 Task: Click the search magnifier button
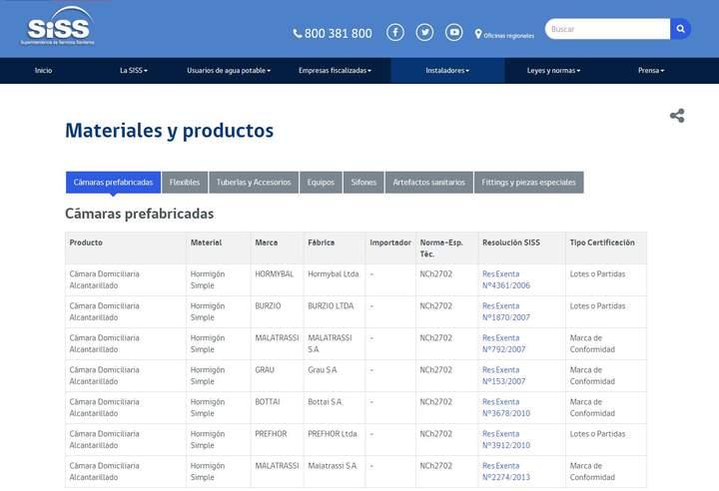point(680,29)
